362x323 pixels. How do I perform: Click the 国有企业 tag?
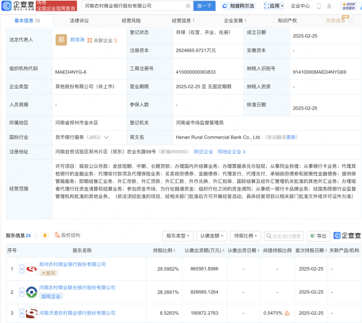coord(51,296)
